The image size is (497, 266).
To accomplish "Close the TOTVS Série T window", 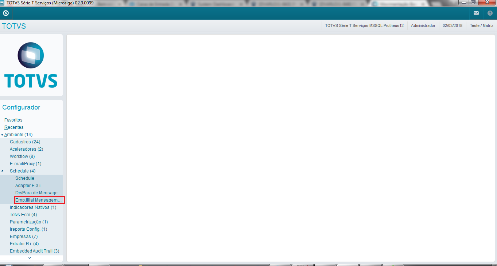I will (486, 3).
